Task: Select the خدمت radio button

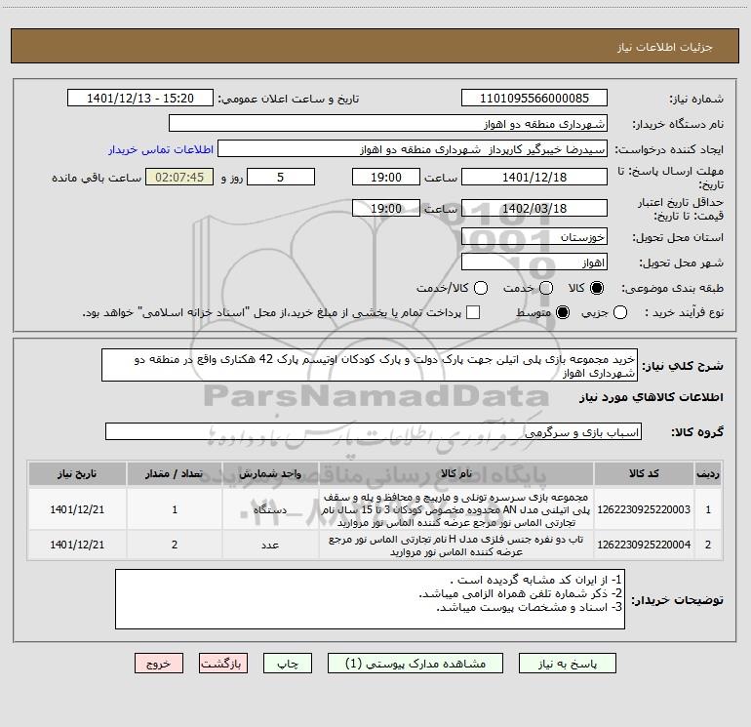Action: pos(546,288)
